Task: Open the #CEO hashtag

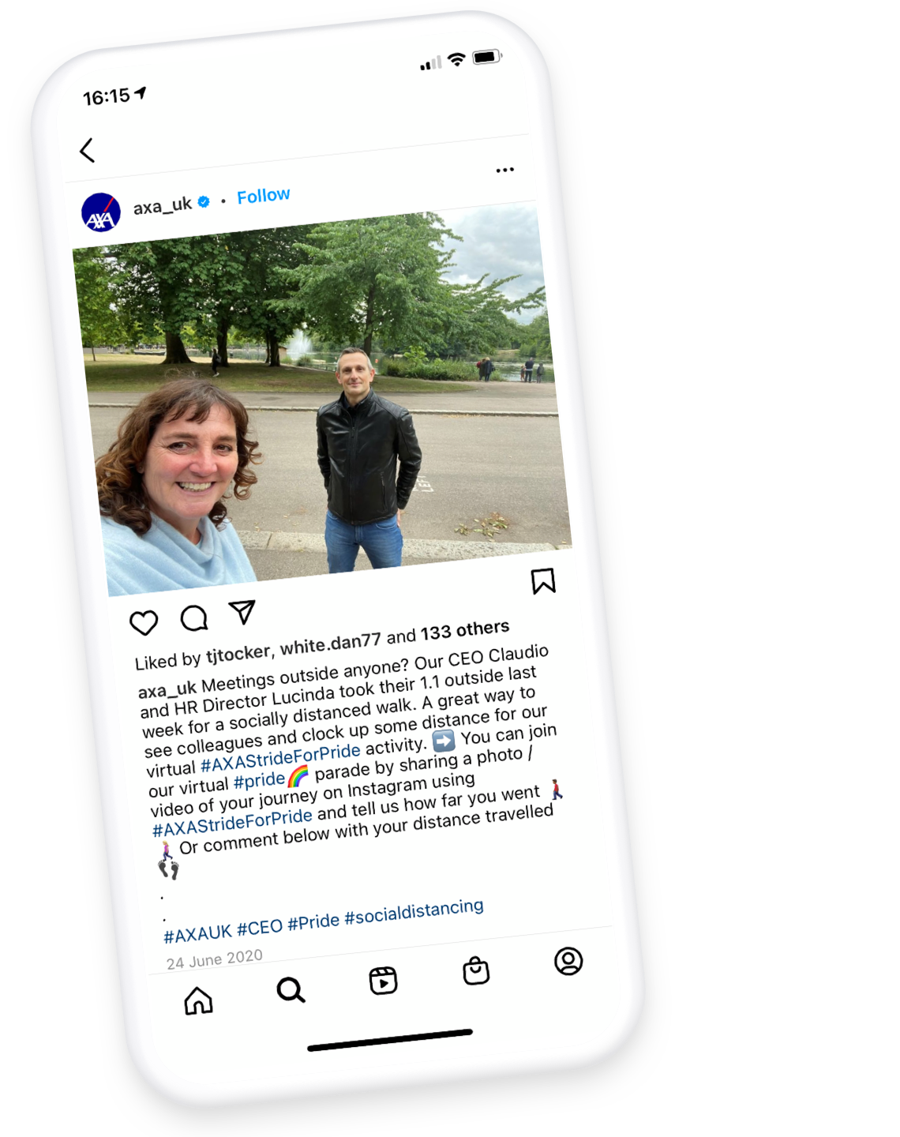Action: (x=260, y=928)
